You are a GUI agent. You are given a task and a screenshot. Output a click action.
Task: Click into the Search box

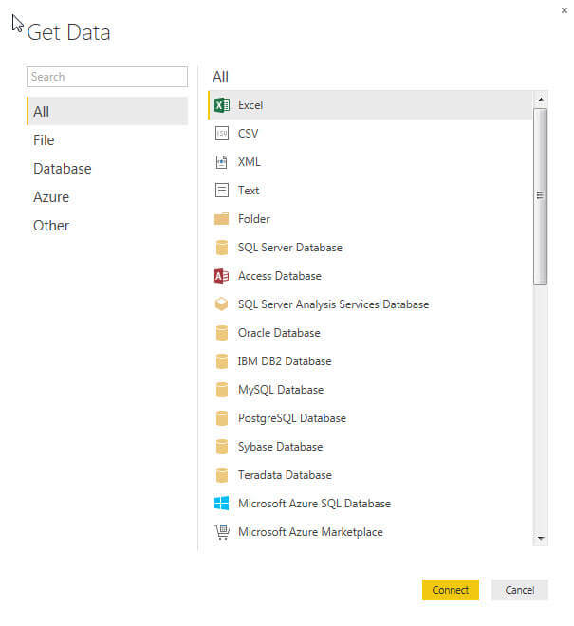click(x=107, y=77)
